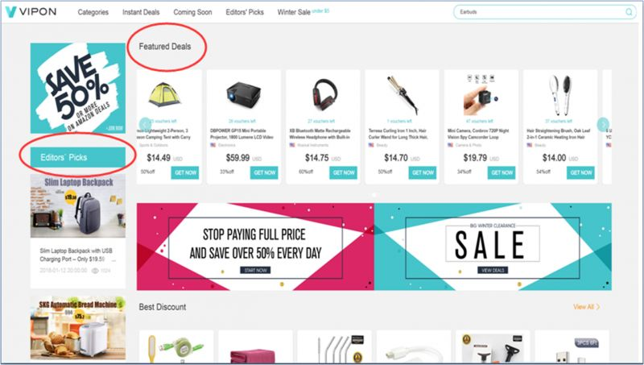Get the $59.99 DBPOWER projector deal
Image resolution: width=644 pixels, height=365 pixels.
[x=264, y=172]
